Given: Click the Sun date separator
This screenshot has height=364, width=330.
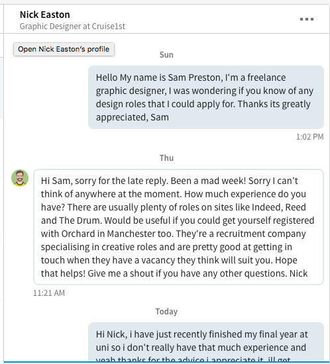Looking at the screenshot, I should click(x=166, y=55).
